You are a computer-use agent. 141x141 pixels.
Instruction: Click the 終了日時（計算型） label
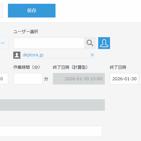[70, 67]
